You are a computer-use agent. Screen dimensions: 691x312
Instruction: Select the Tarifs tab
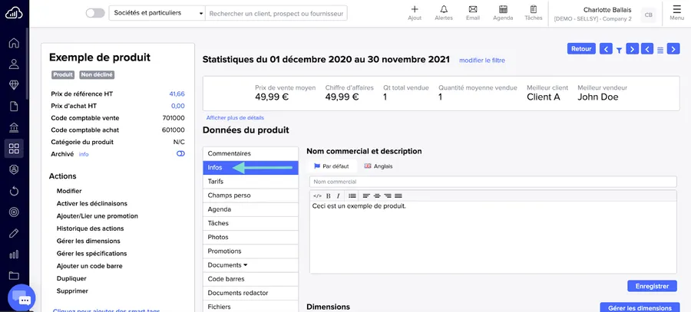coord(216,182)
